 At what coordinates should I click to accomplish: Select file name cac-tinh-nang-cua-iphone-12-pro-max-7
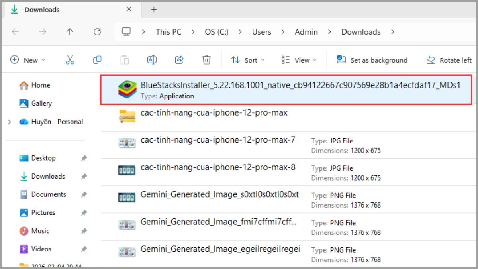[x=218, y=140]
